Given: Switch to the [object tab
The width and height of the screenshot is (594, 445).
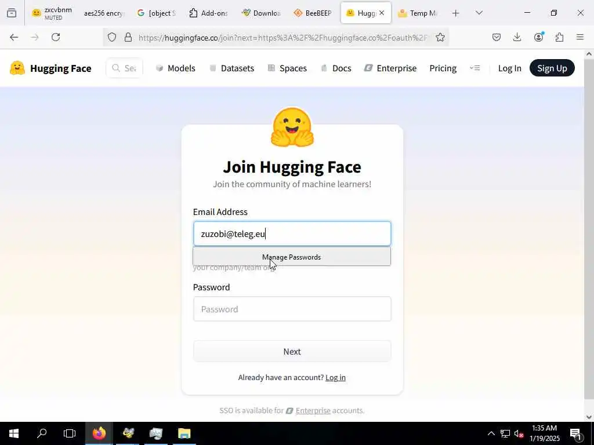Looking at the screenshot, I should [x=156, y=13].
